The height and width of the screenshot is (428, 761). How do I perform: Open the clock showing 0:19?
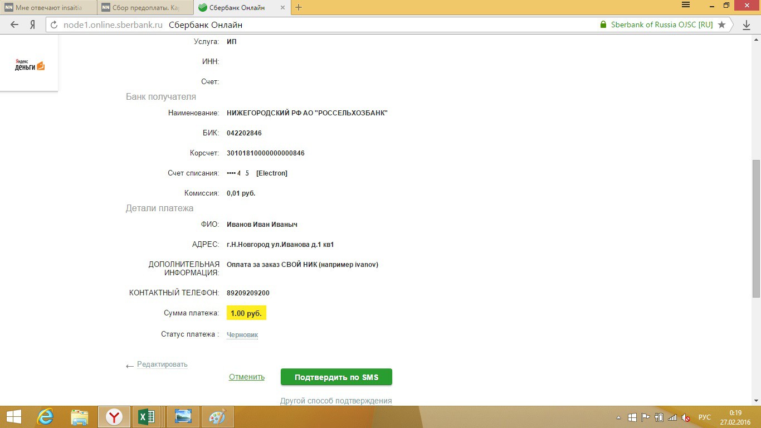[735, 413]
